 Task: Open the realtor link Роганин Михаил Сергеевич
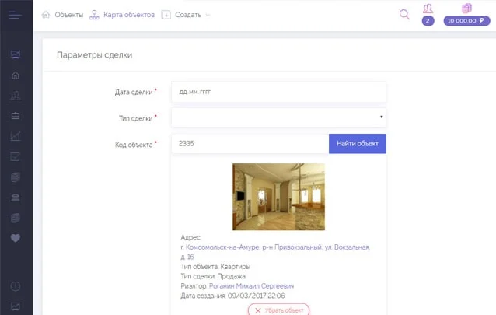pos(251,286)
